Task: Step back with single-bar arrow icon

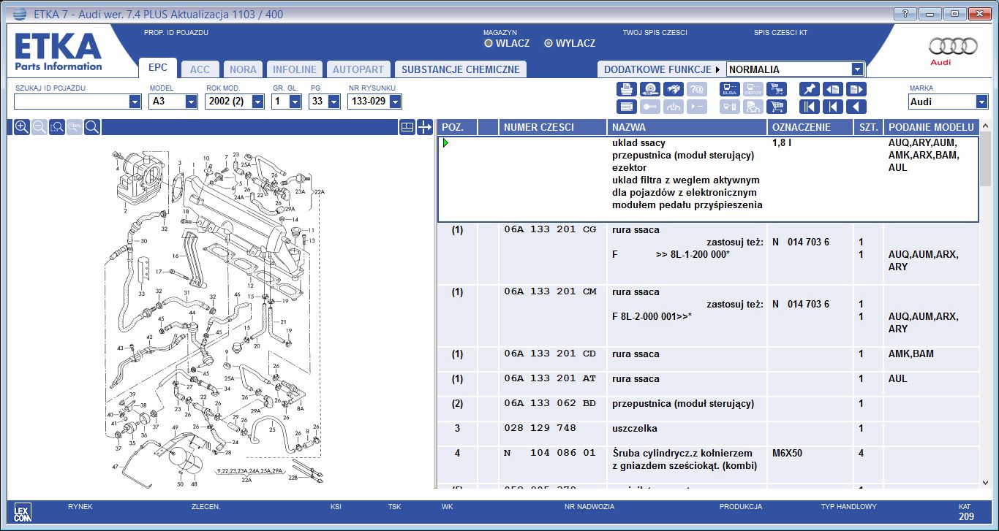Action: 833,107
